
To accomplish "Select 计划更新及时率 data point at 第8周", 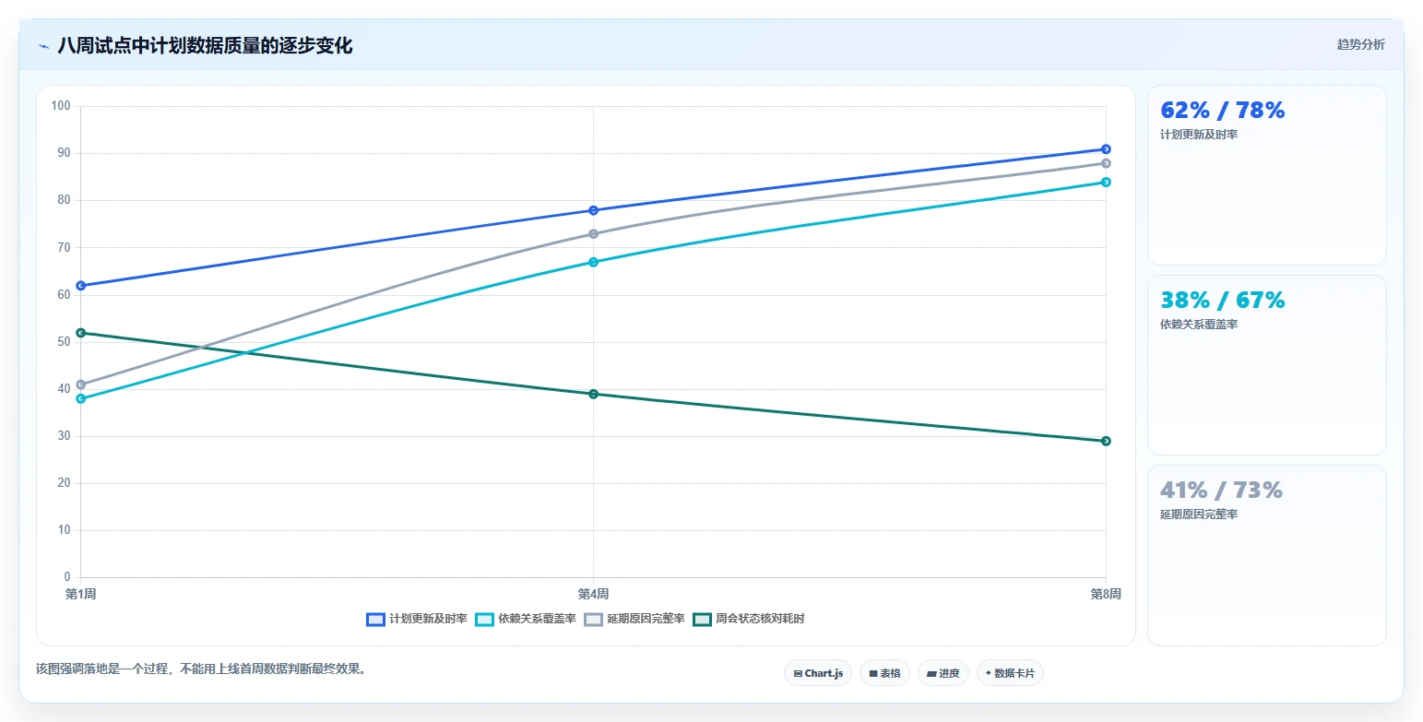I will 1106,149.
